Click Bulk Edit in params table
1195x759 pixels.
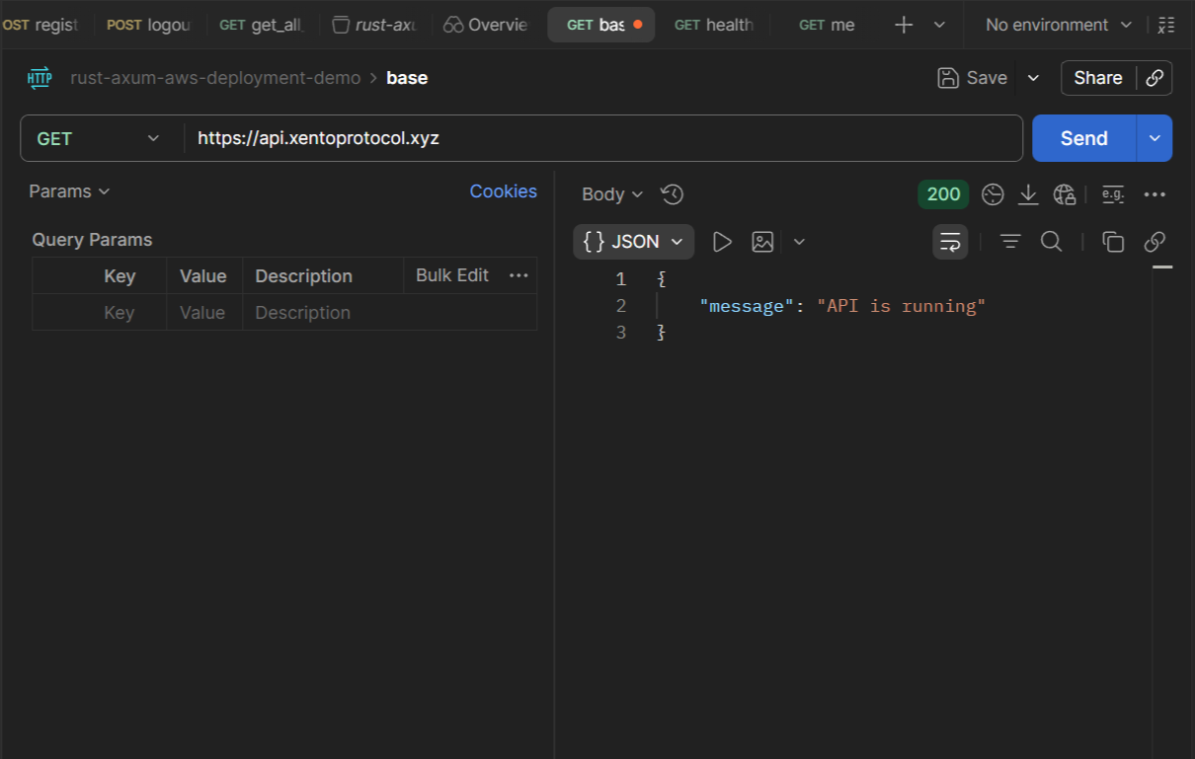pyautogui.click(x=452, y=275)
